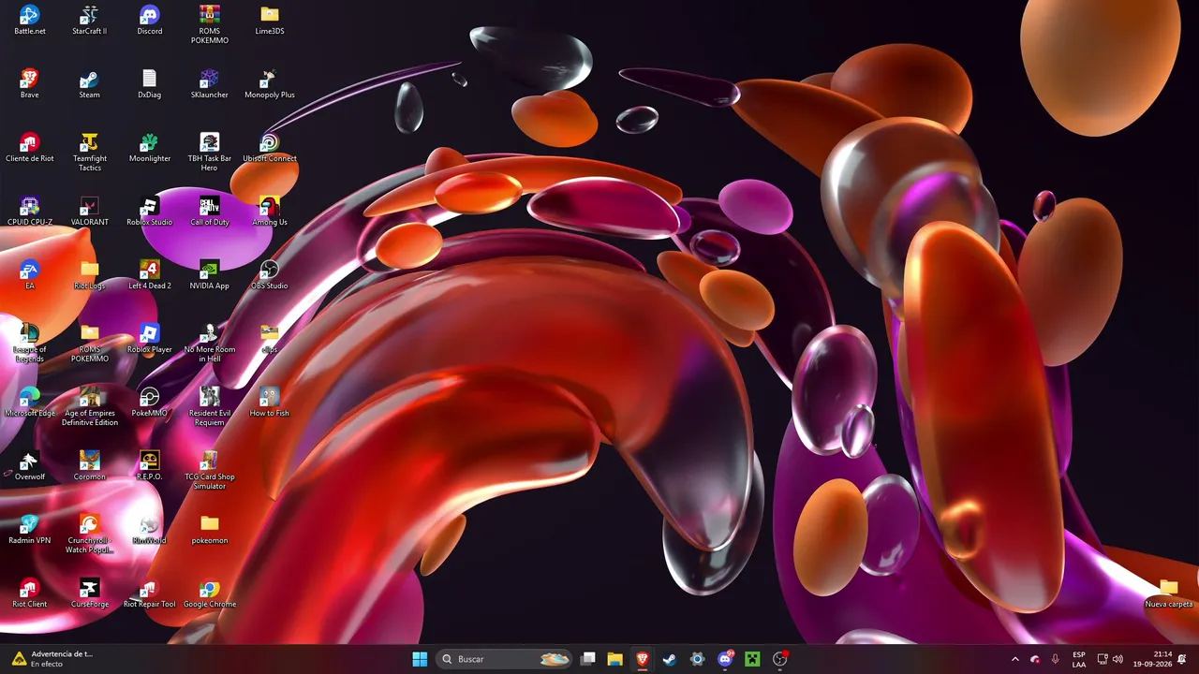Click the Windows Start button
Screen dimensions: 1199x674
point(420,659)
